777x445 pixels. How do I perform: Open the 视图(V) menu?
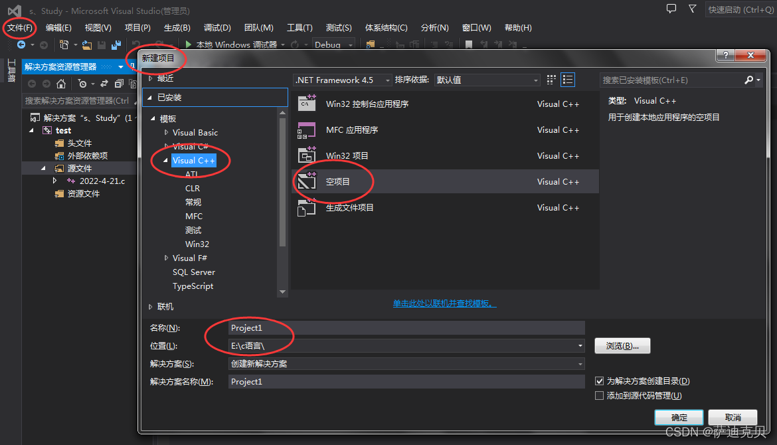coord(98,28)
